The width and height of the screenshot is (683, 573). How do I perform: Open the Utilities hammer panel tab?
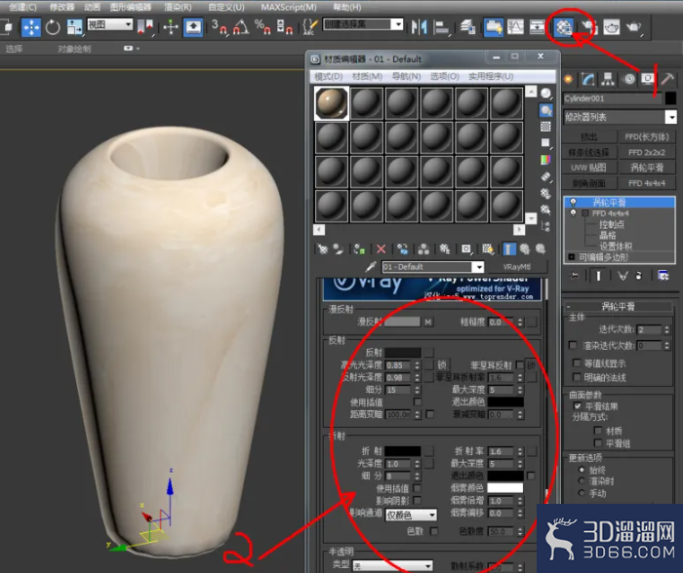(666, 79)
